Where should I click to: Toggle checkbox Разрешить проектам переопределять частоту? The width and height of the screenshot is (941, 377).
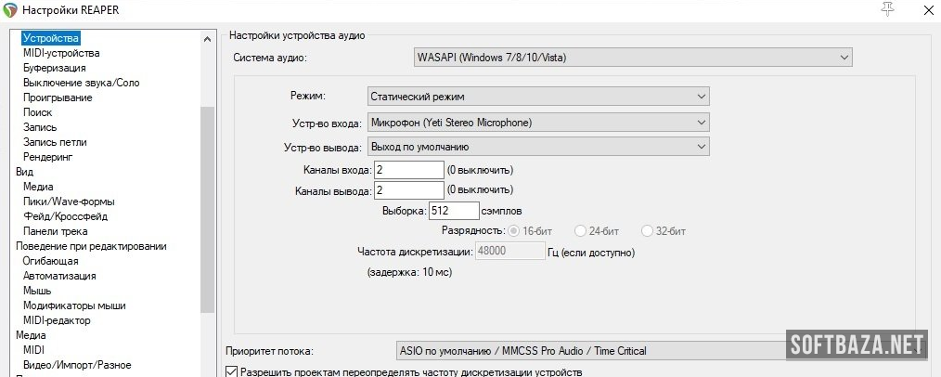point(232,371)
